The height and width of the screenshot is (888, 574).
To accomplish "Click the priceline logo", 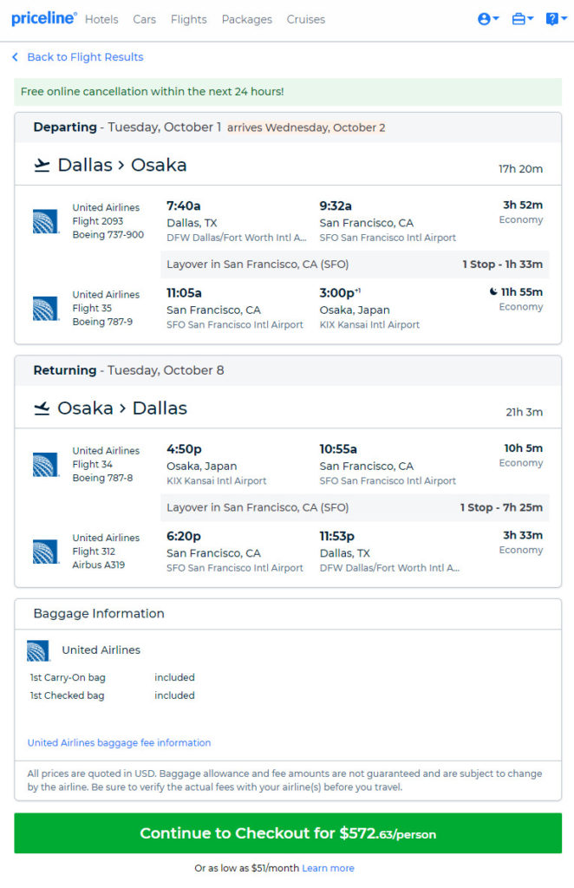I will click(x=44, y=19).
